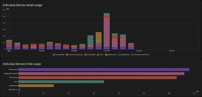Screen dimensions: 202x97
Task: Click the 'Верхний свет' row label in the total chart
Action: (x=13, y=90)
